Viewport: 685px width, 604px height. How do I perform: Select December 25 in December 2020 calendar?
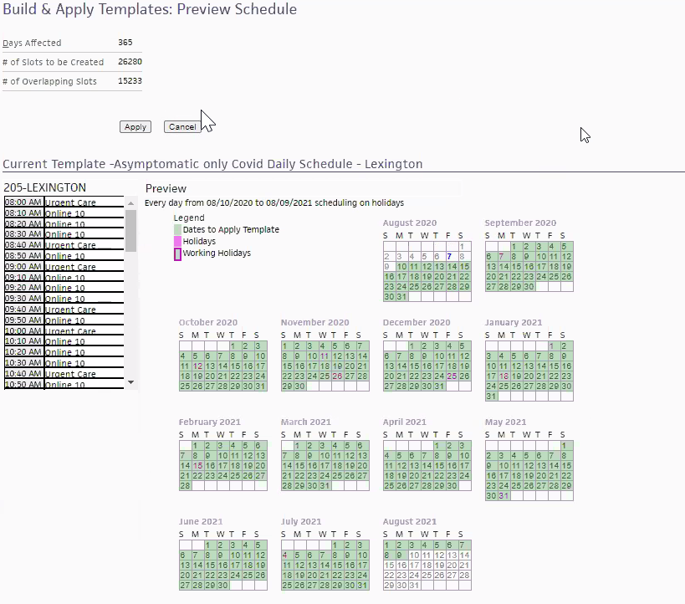(452, 376)
